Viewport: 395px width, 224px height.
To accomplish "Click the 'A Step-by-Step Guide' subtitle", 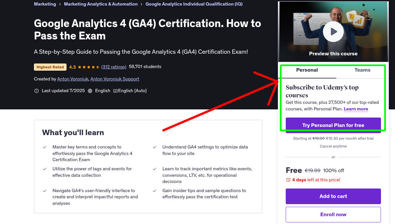I will point(141,52).
